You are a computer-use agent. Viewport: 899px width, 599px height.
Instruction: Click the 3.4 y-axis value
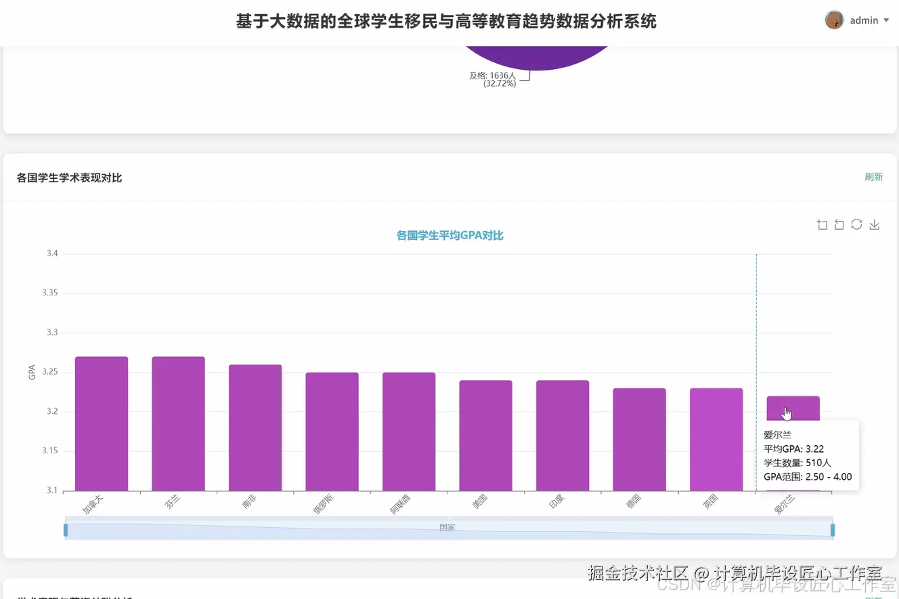[x=52, y=253]
